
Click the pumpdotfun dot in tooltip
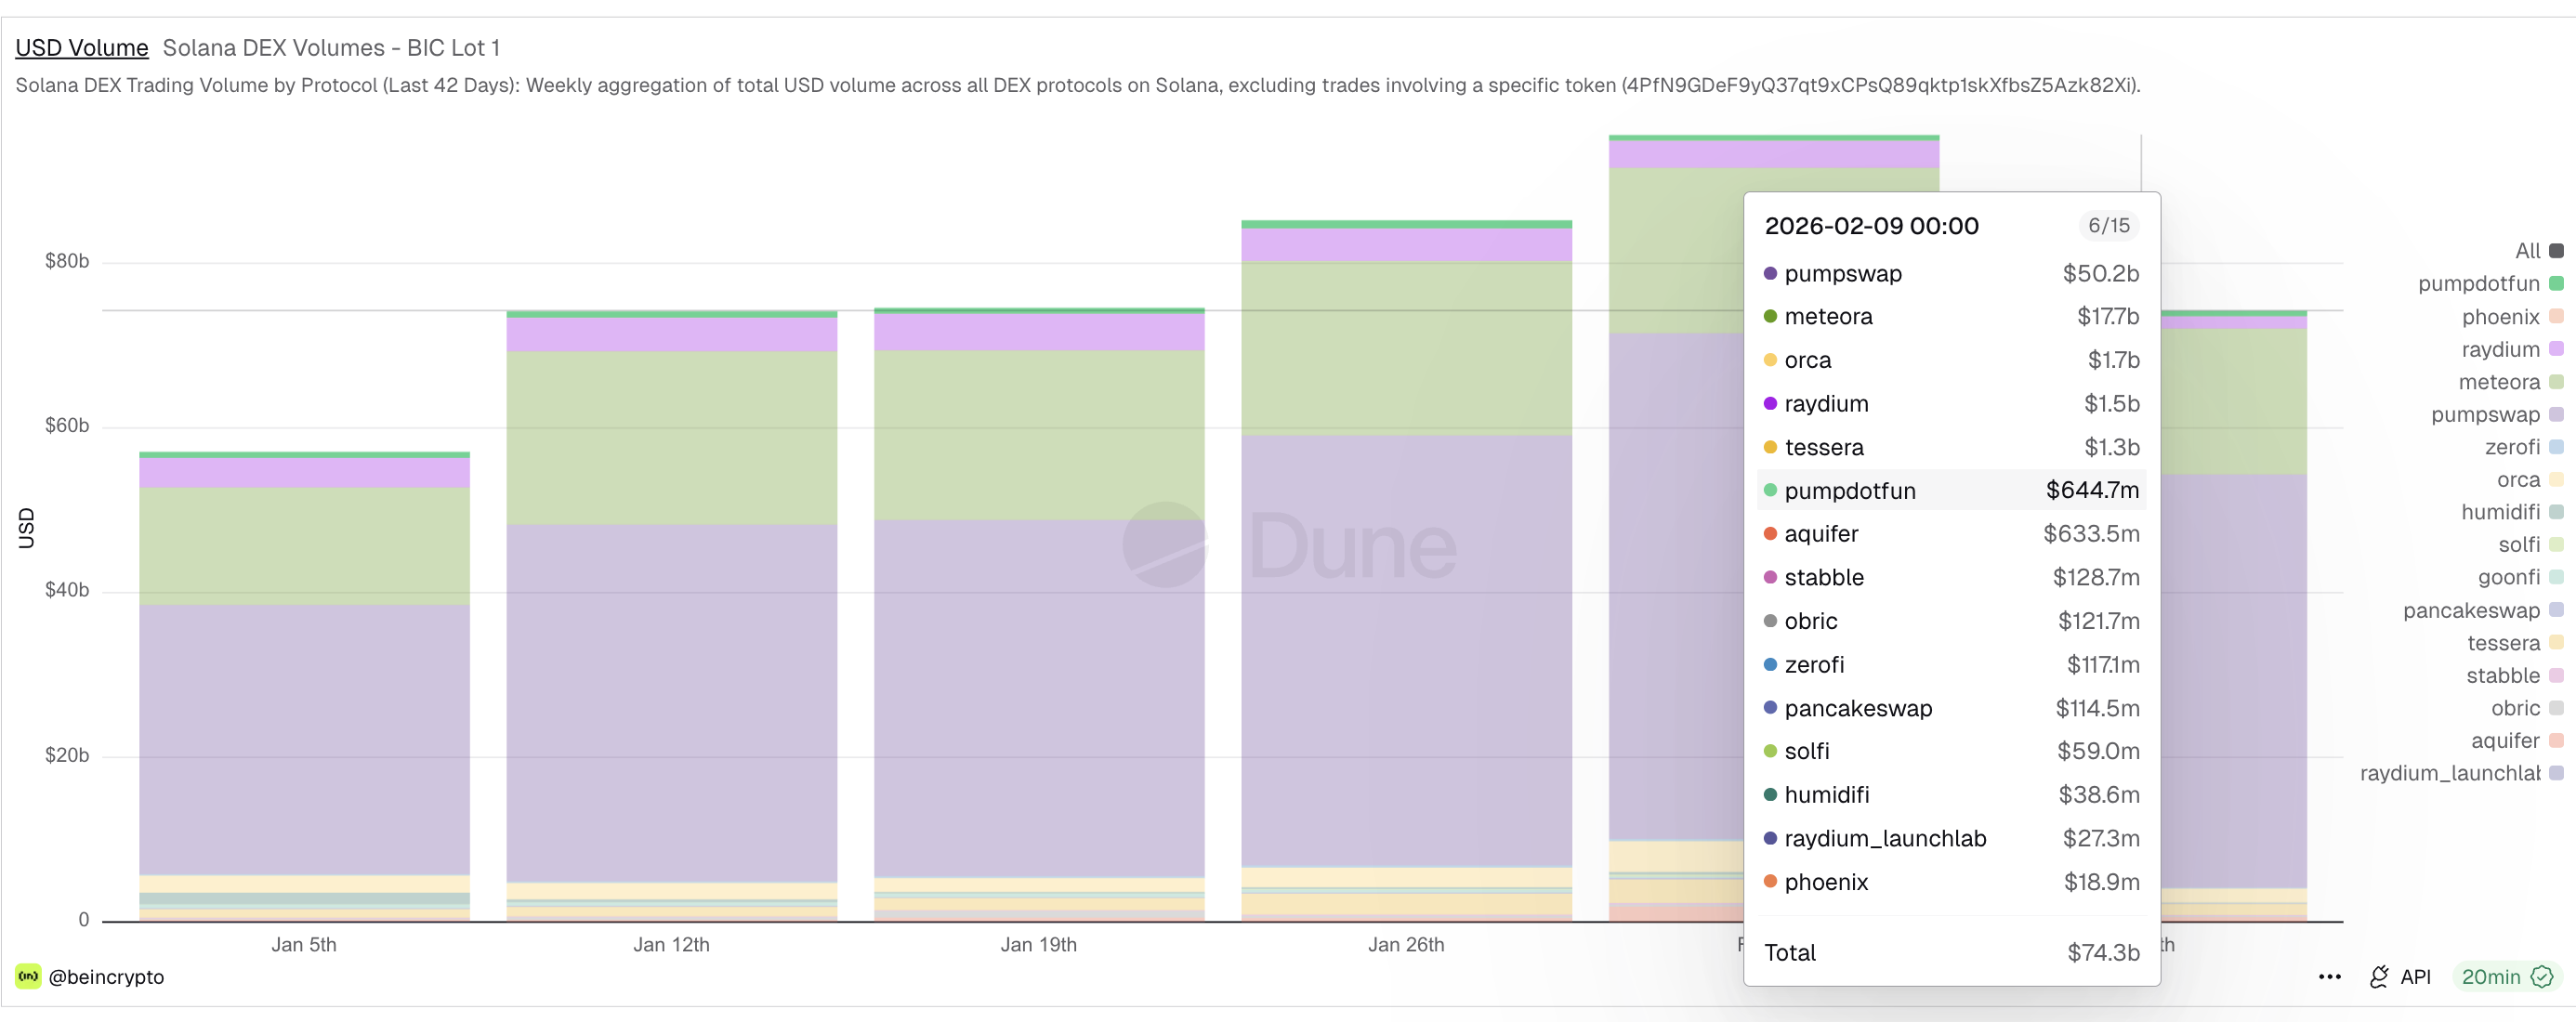pos(1769,490)
